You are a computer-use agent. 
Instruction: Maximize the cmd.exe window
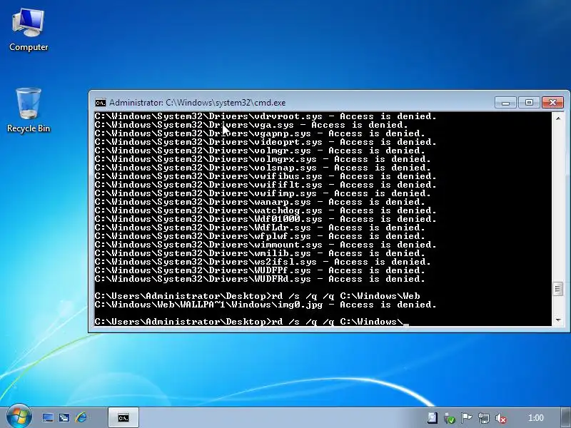[x=529, y=103]
